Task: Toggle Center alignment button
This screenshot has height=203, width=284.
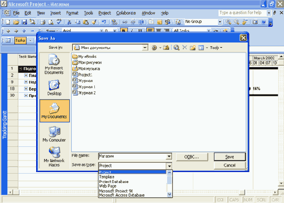Action: 158,30
